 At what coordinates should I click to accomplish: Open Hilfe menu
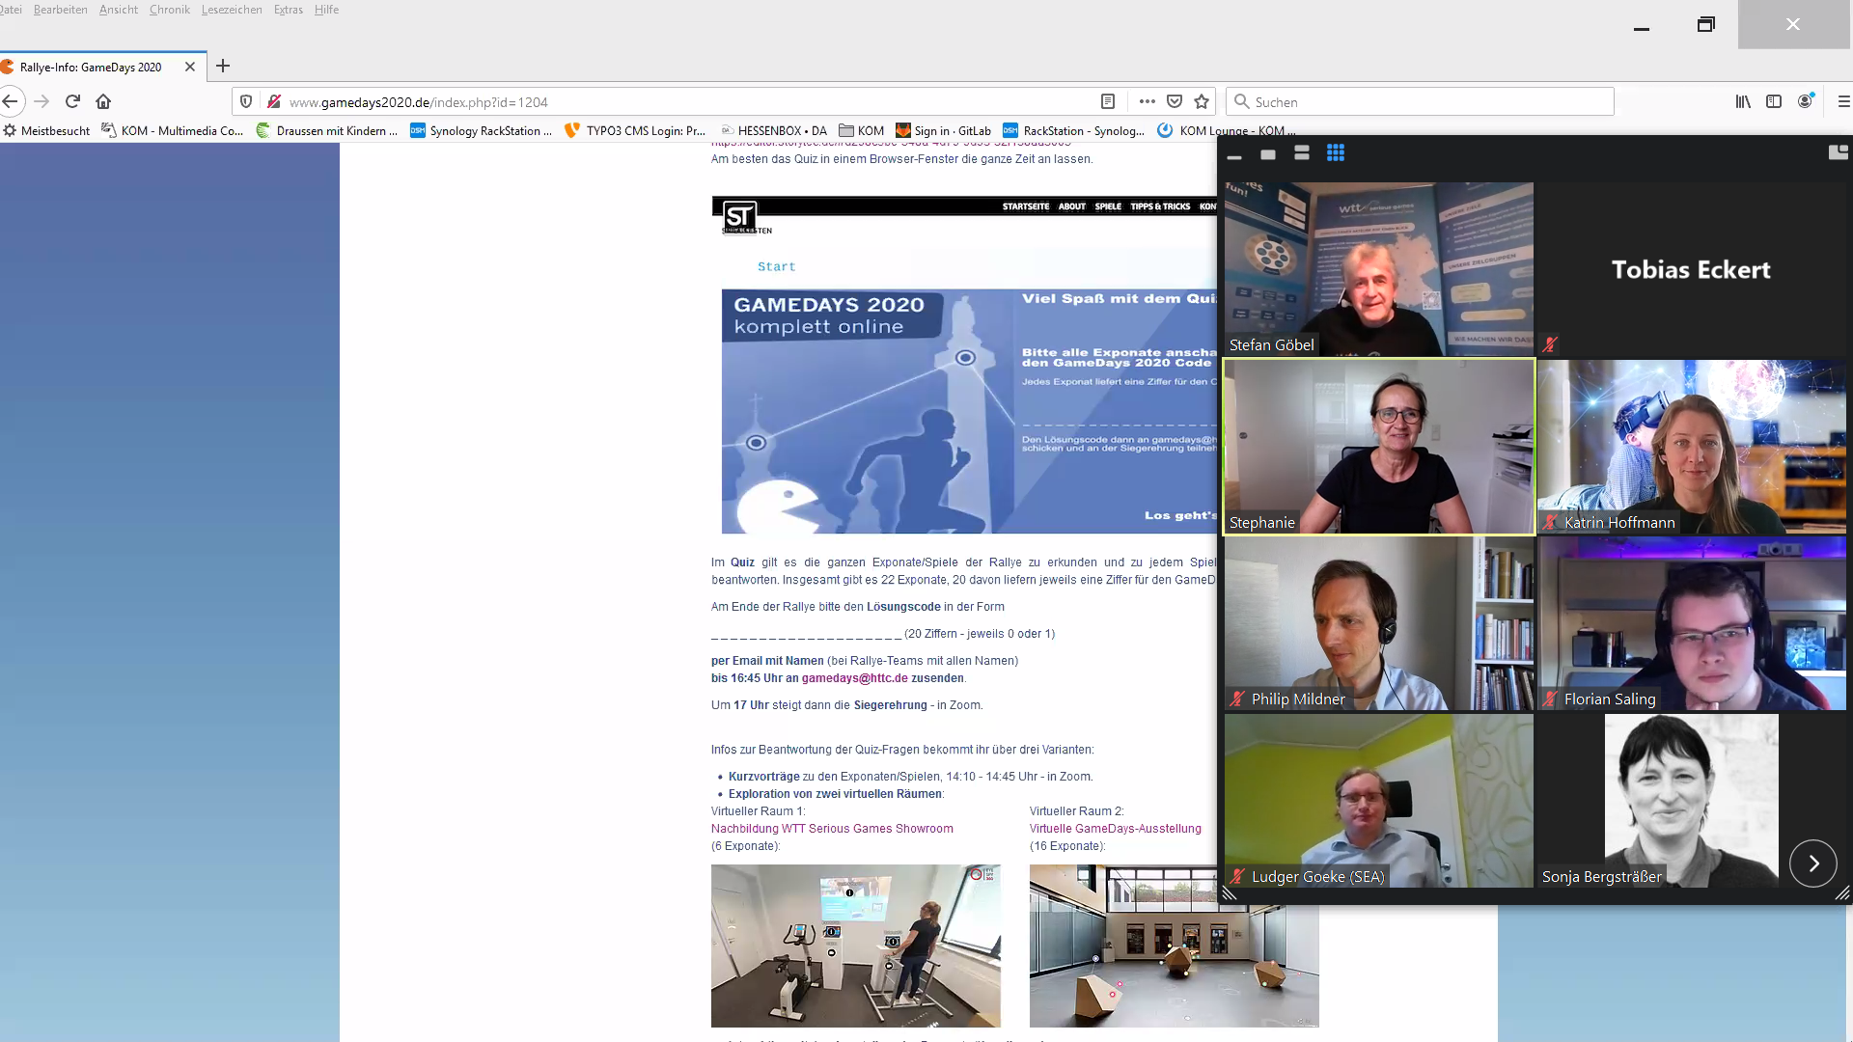click(326, 10)
